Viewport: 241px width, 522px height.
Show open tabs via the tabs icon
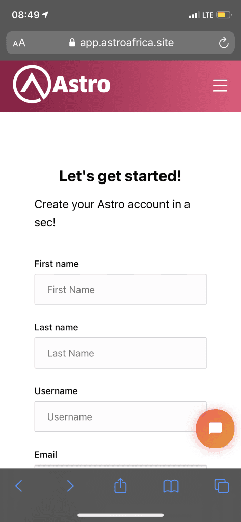coord(222,486)
